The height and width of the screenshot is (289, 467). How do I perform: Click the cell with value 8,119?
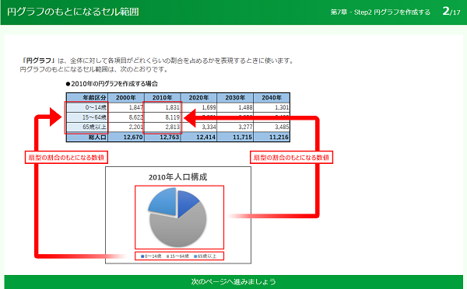163,117
